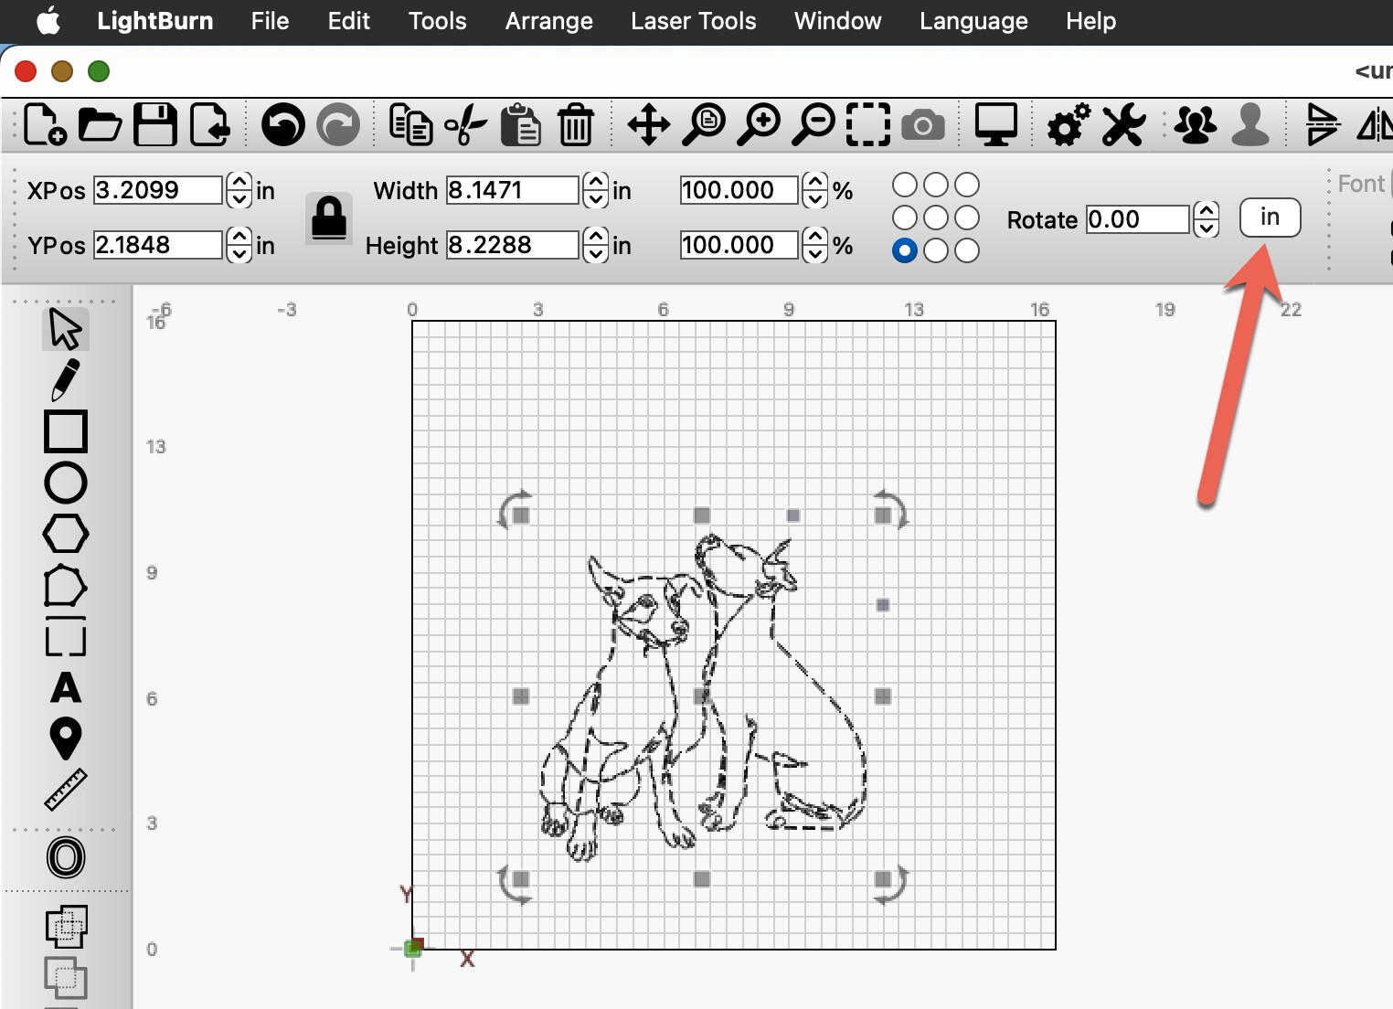Open device settings with the wrench icon
The height and width of the screenshot is (1009, 1393).
[1122, 125]
